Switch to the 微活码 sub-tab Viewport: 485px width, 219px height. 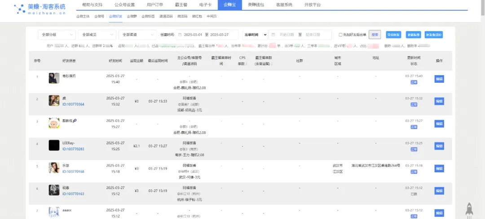[182, 17]
